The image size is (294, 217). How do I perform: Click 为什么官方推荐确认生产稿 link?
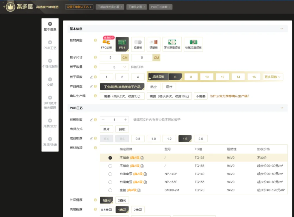point(229,96)
